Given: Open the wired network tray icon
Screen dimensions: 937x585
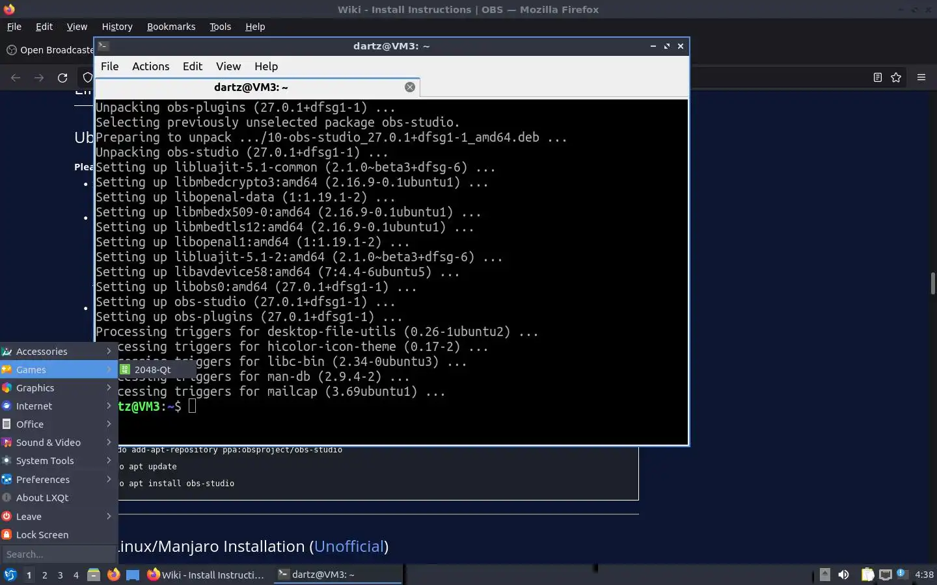Looking at the screenshot, I should pyautogui.click(x=886, y=575).
